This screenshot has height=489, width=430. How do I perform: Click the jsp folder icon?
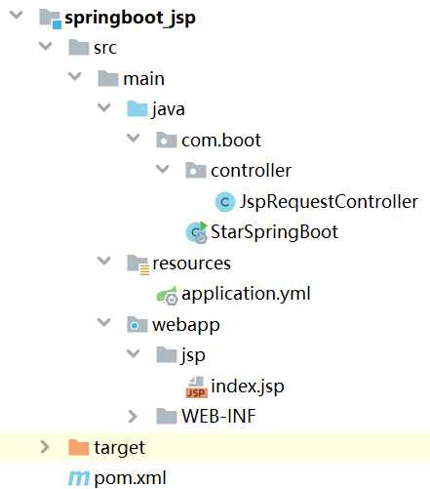click(x=167, y=354)
